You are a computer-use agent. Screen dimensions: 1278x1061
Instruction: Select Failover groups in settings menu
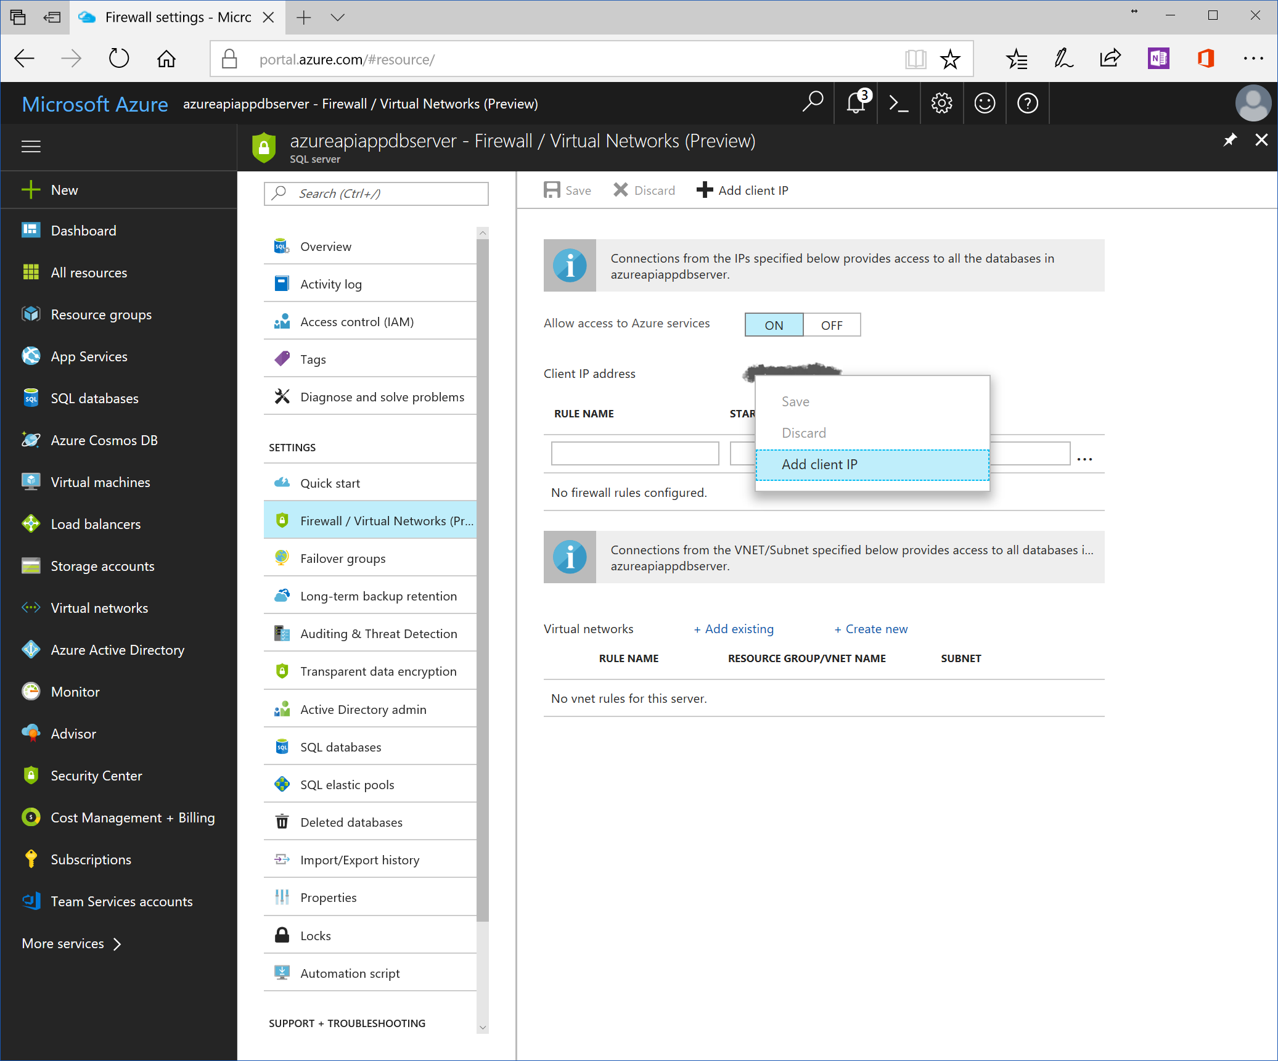pos(343,559)
